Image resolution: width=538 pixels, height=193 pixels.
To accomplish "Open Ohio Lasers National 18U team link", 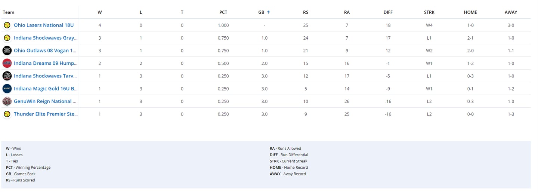I will pos(44,25).
